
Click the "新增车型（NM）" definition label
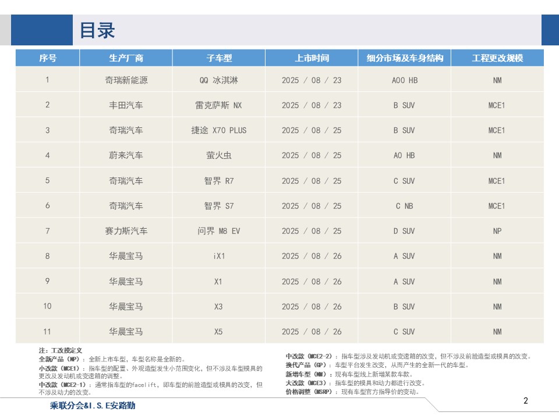[x=307, y=374]
